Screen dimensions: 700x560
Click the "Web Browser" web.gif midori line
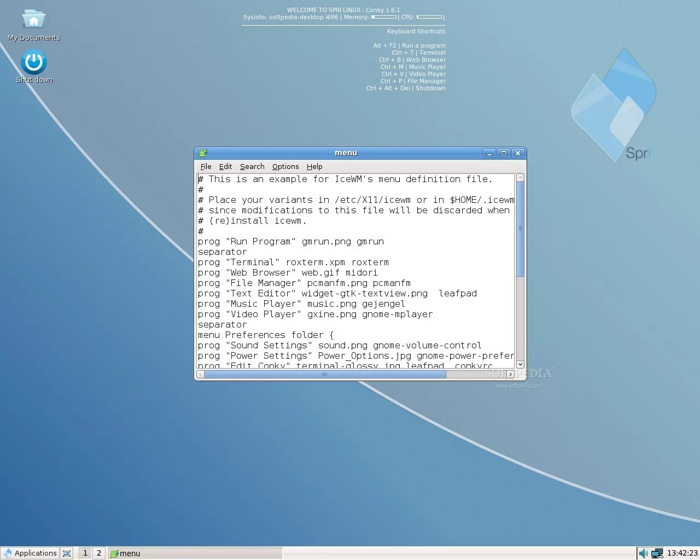[x=288, y=273]
